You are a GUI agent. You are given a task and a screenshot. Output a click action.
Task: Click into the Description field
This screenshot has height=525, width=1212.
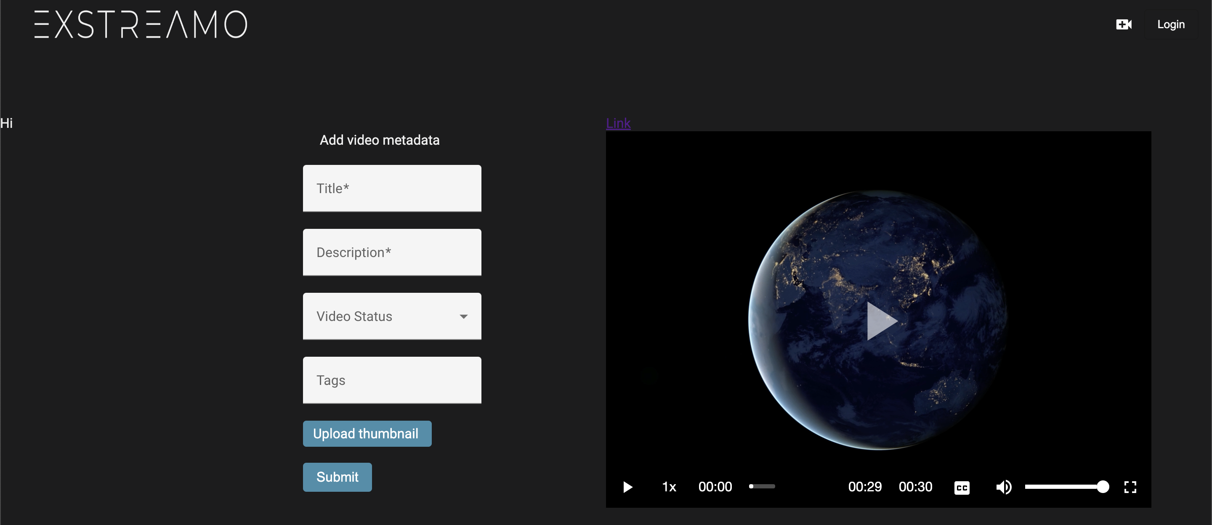coord(391,252)
